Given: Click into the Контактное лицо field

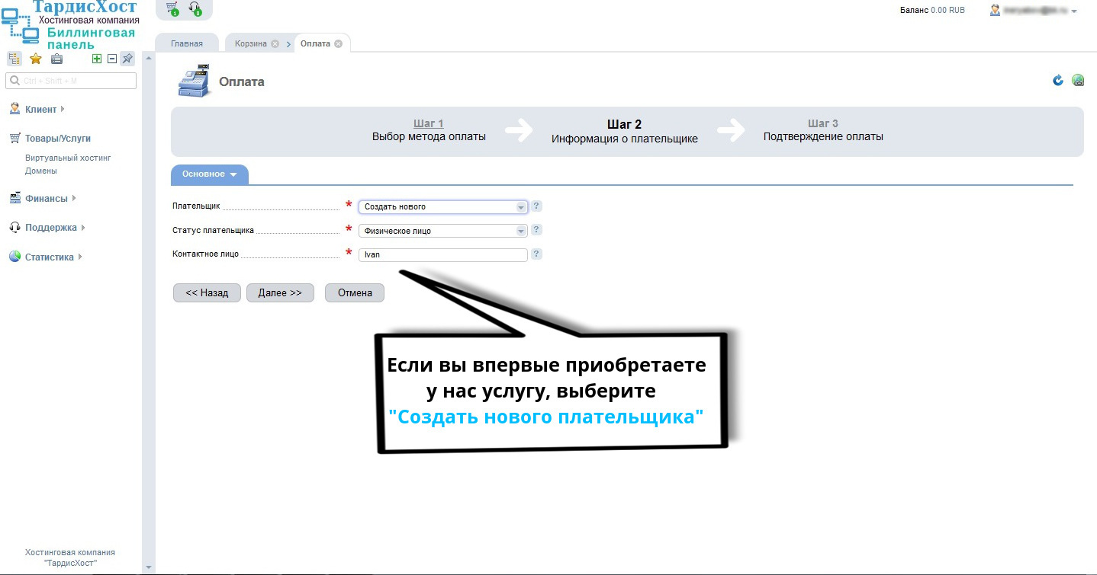Looking at the screenshot, I should [443, 255].
